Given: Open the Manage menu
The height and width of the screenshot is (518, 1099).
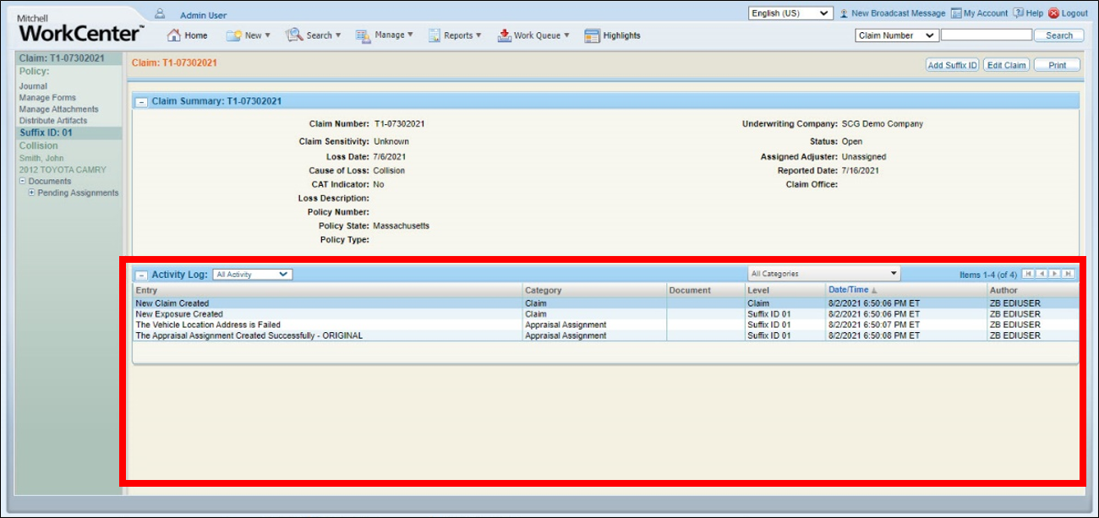Looking at the screenshot, I should (385, 35).
